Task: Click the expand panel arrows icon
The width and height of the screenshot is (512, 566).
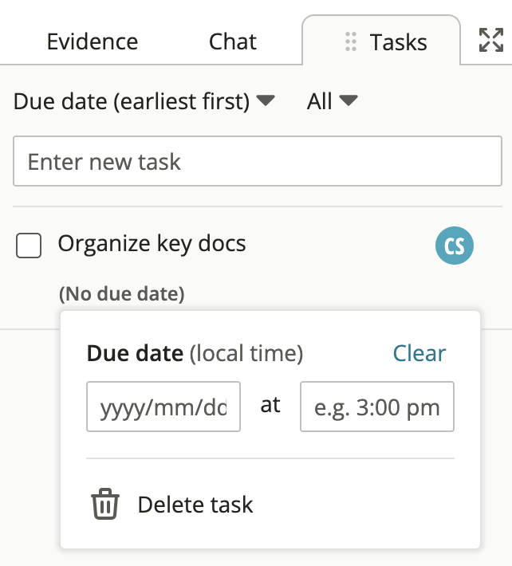Action: pyautogui.click(x=491, y=40)
